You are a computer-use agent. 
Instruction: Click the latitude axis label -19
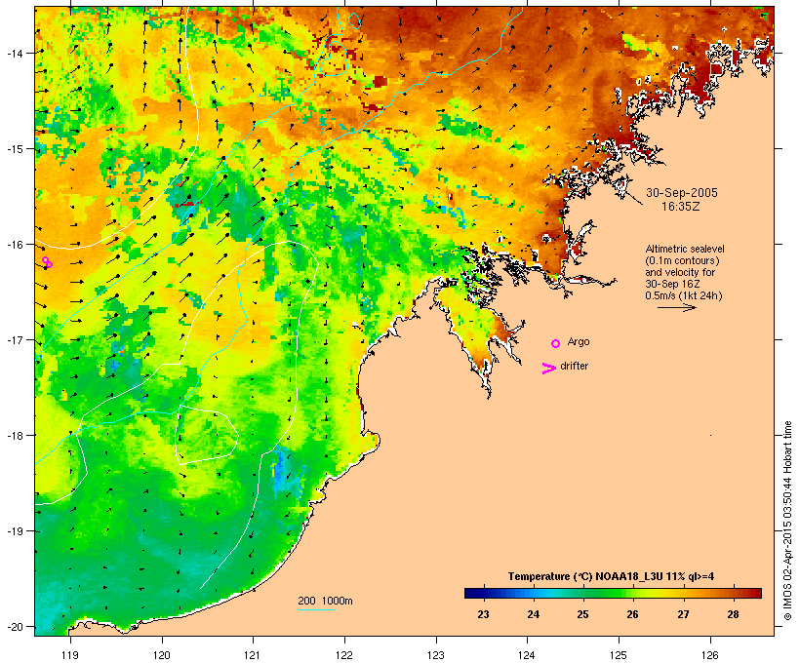(15, 531)
